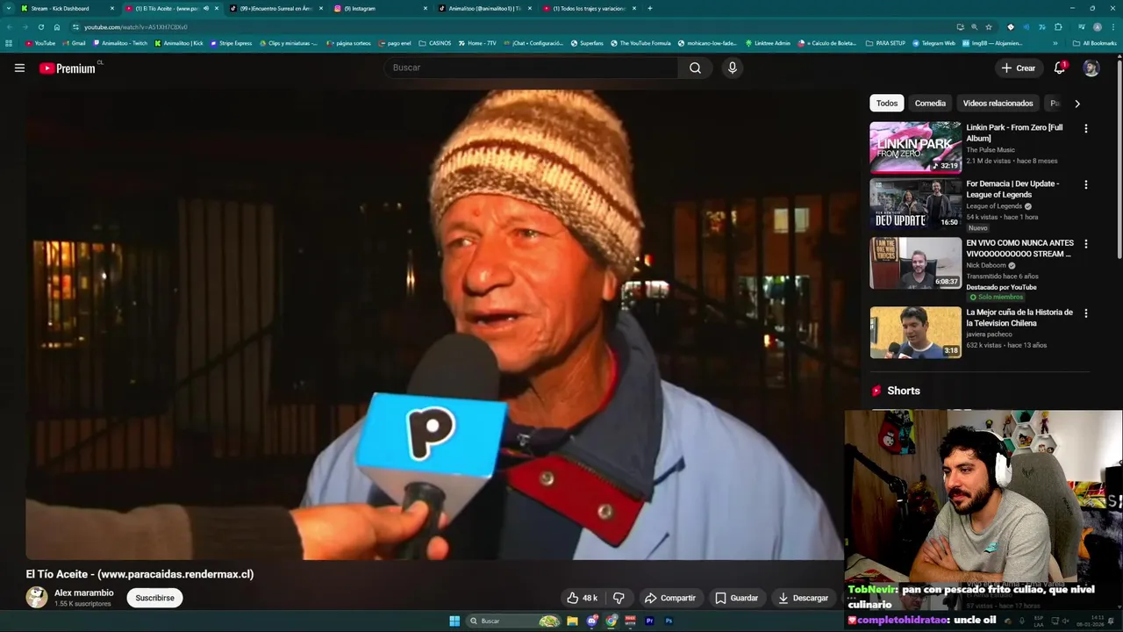The image size is (1123, 632).
Task: Click the YouTube search input field
Action: [x=531, y=68]
